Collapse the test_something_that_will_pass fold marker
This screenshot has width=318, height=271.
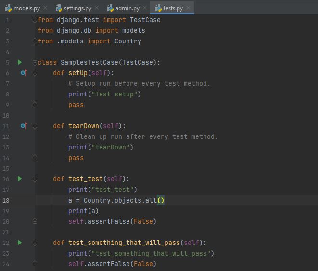35,243
